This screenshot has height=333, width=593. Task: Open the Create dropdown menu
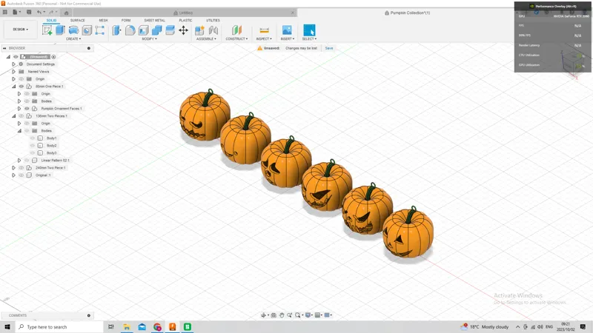pos(73,39)
